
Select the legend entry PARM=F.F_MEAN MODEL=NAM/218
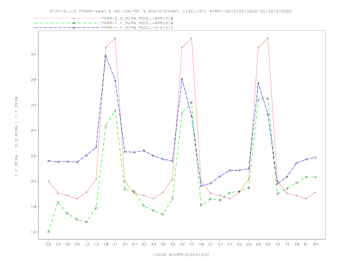tap(137, 23)
